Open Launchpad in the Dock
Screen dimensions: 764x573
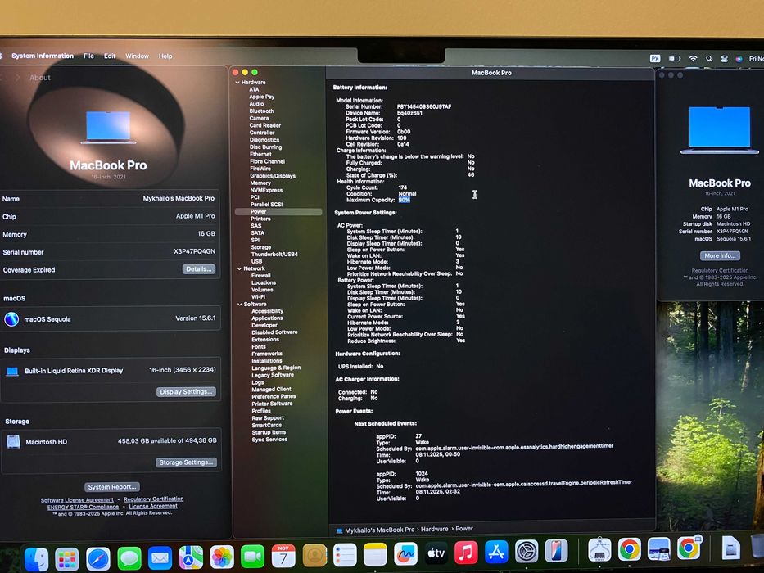click(67, 559)
